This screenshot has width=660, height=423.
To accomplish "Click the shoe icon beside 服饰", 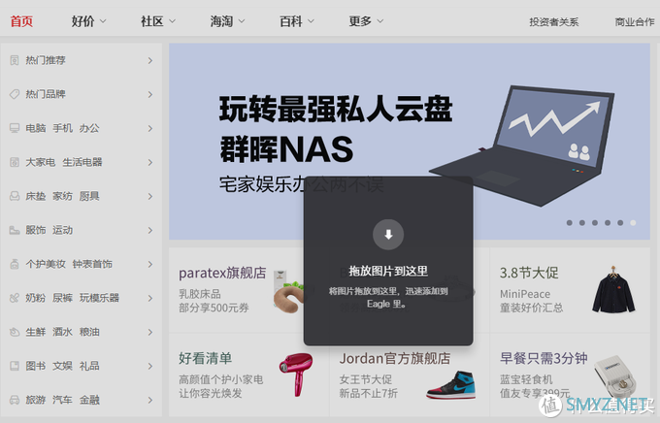I will tap(15, 230).
